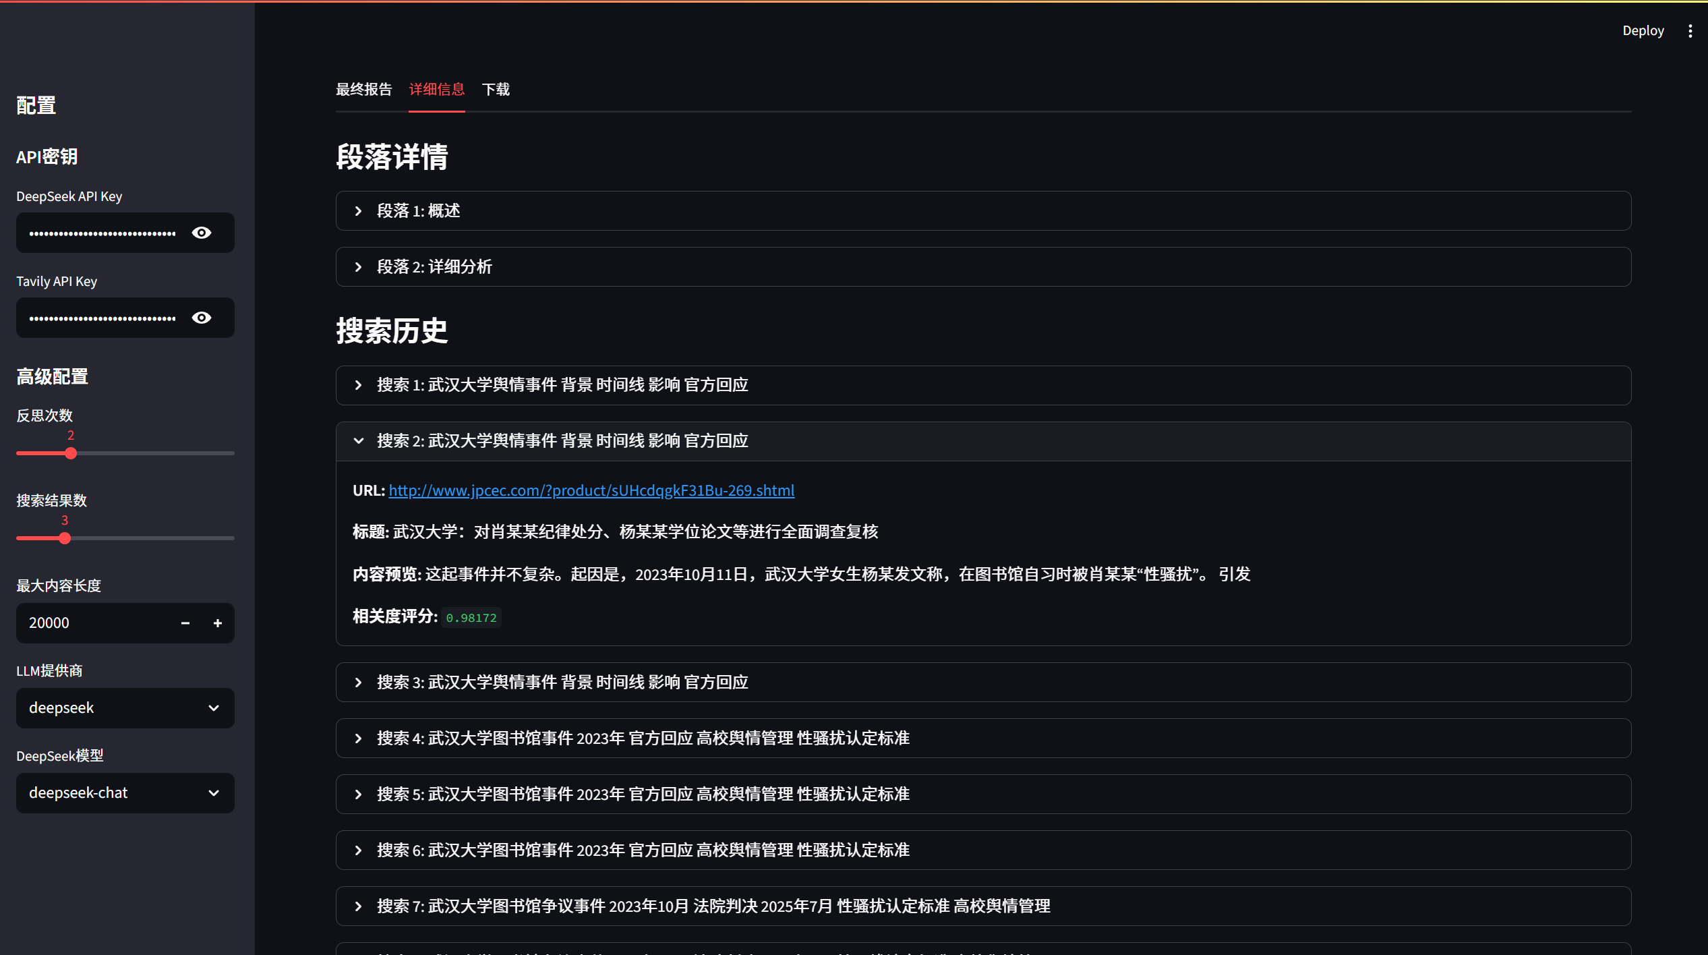Click the max content length 20000 field
The width and height of the screenshot is (1708, 955).
[x=94, y=623]
